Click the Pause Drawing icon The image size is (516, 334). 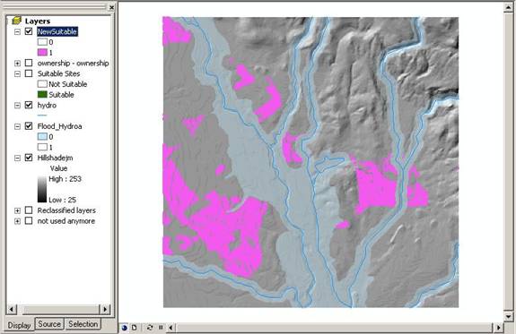coord(161,328)
